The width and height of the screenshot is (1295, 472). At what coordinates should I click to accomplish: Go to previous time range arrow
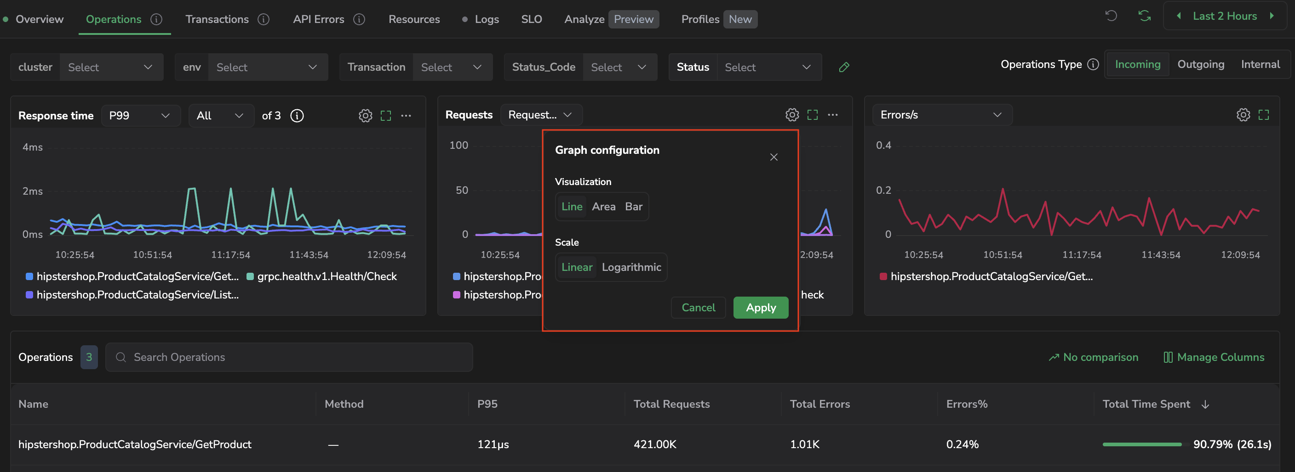(1179, 16)
